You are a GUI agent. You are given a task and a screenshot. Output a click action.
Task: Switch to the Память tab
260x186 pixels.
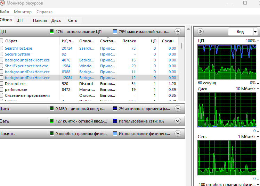click(x=40, y=20)
